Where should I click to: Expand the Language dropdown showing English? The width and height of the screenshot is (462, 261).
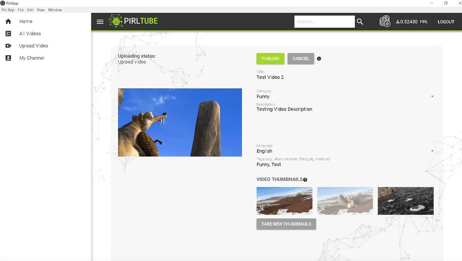tap(345, 151)
